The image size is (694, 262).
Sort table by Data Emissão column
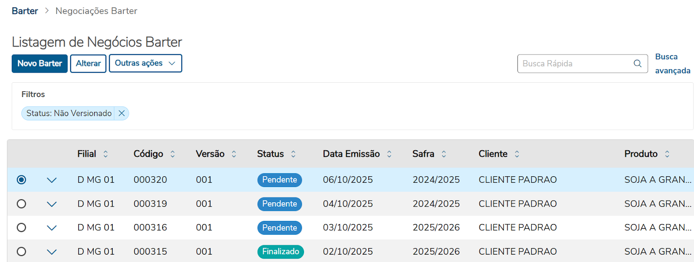pos(389,154)
